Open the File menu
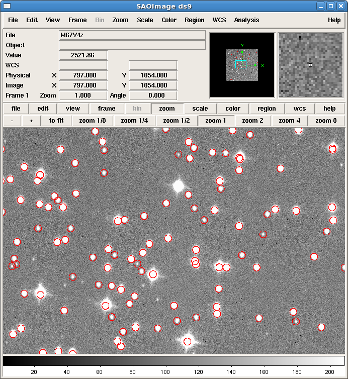348x379 pixels. point(13,20)
